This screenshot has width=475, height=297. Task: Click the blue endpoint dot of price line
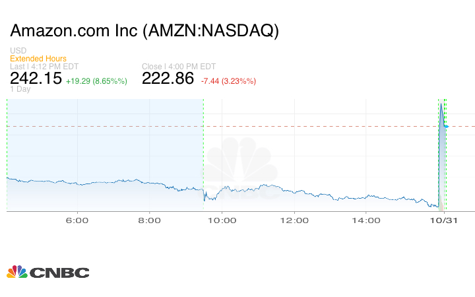[x=447, y=126]
